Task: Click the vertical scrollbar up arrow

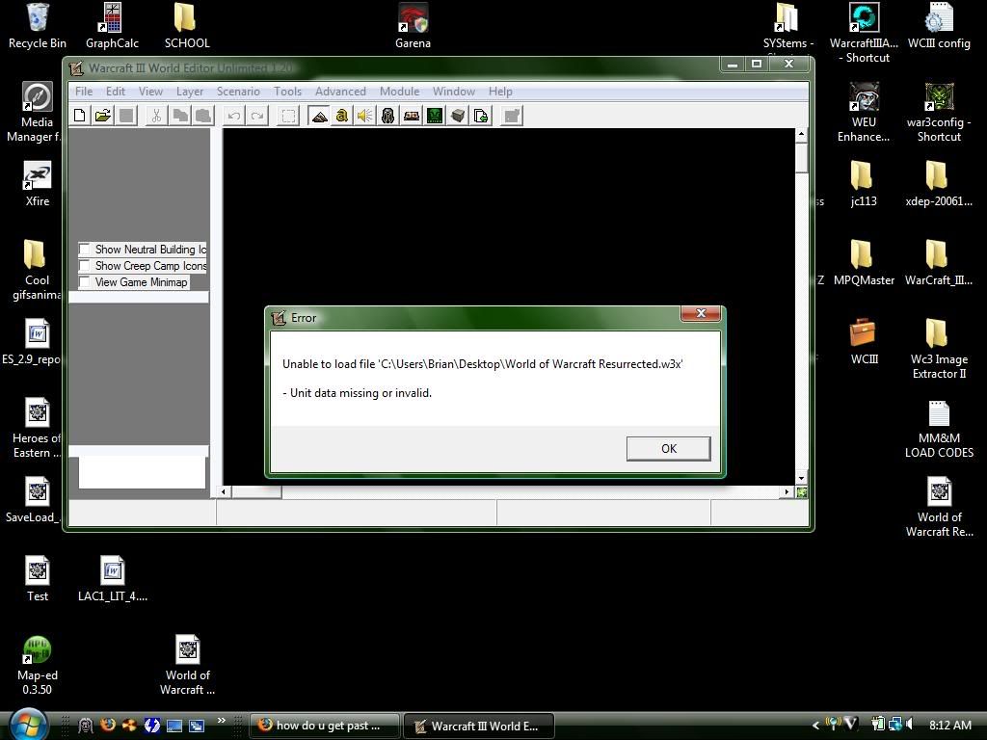Action: tap(801, 134)
